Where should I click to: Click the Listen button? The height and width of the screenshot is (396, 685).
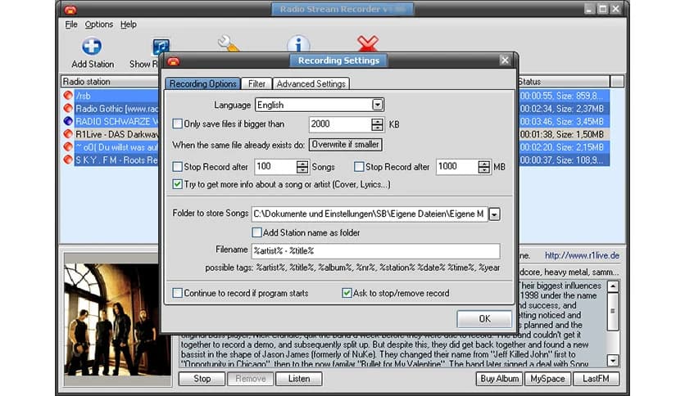click(x=299, y=379)
